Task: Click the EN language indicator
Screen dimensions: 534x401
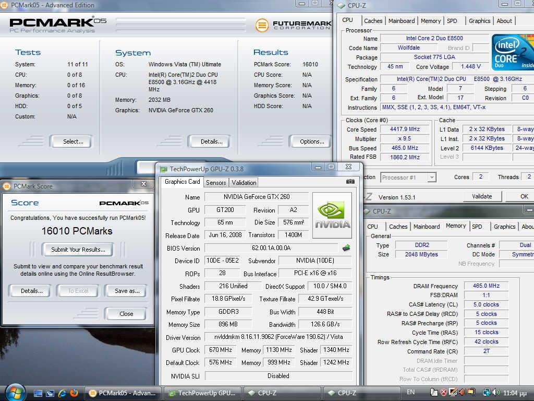Action: click(411, 392)
